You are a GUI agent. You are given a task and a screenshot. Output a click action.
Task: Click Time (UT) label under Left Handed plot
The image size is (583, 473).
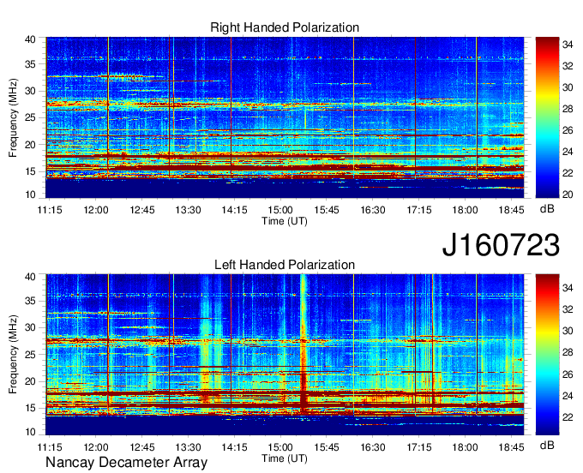point(285,458)
